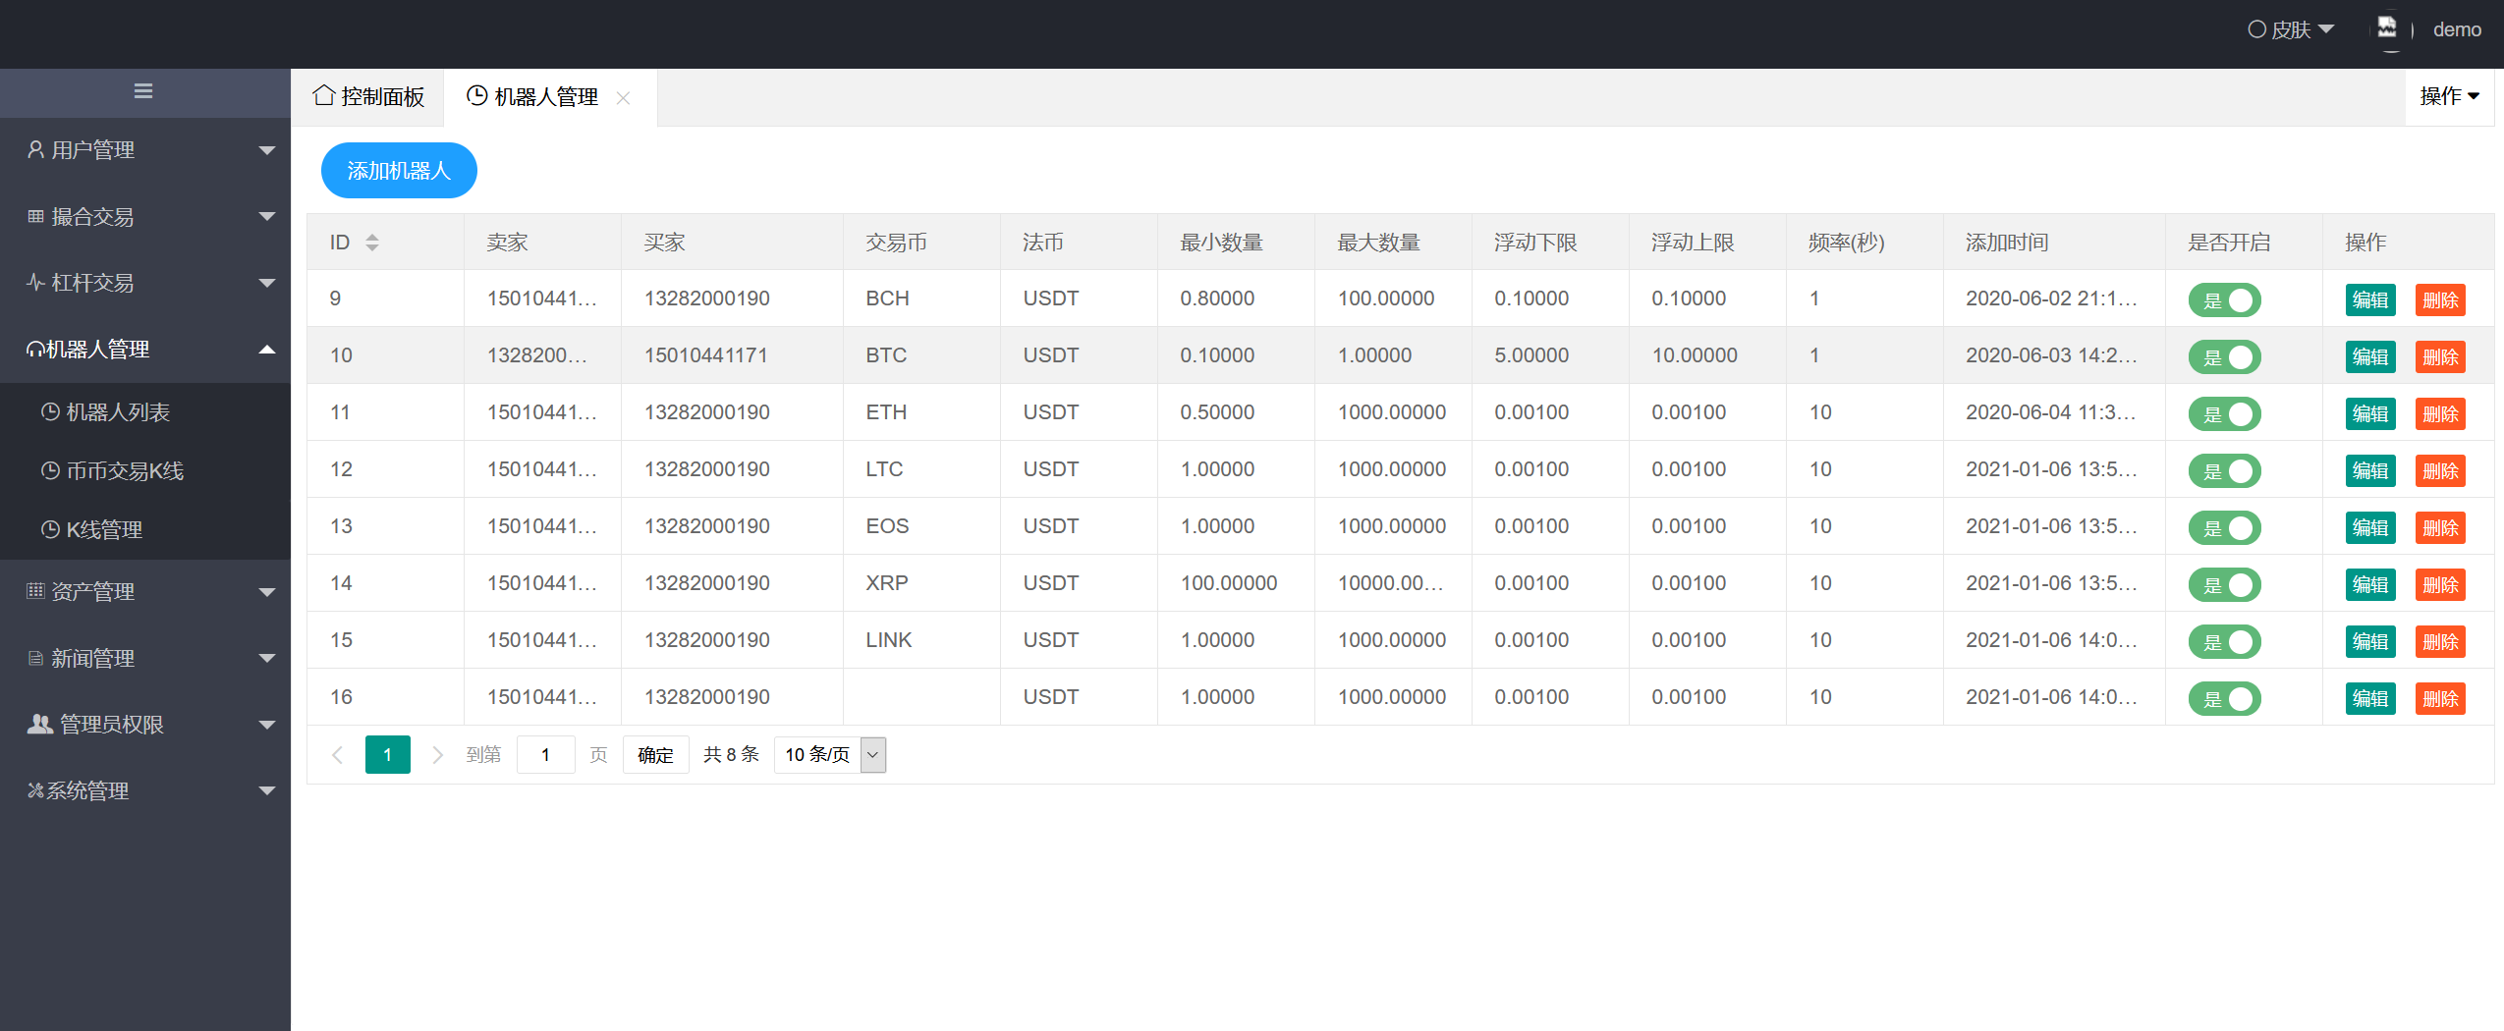2504x1031 pixels.
Task: Click home icon on 控制面板 tab
Action: click(x=324, y=95)
